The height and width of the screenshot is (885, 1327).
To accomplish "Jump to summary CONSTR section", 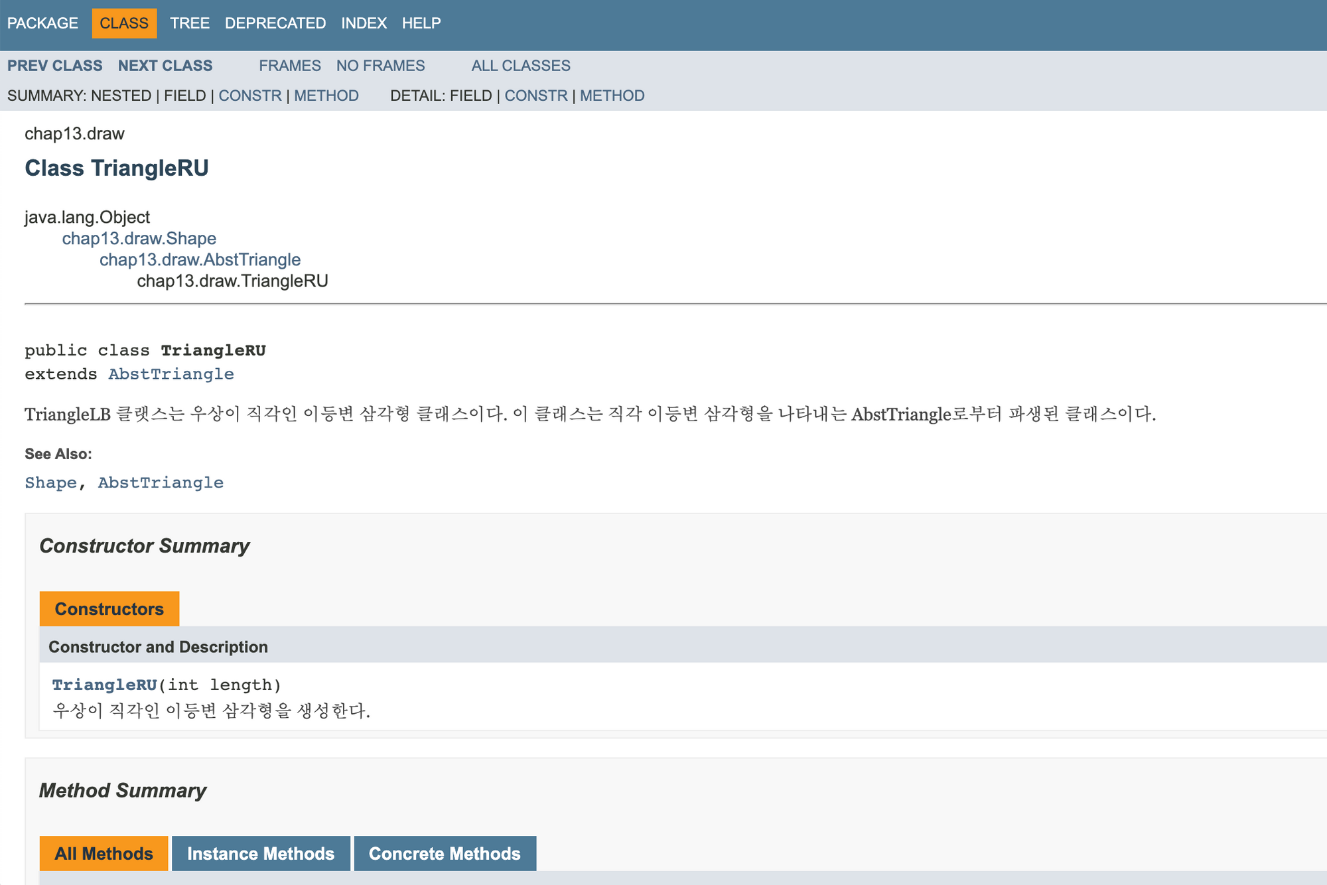I will point(250,96).
